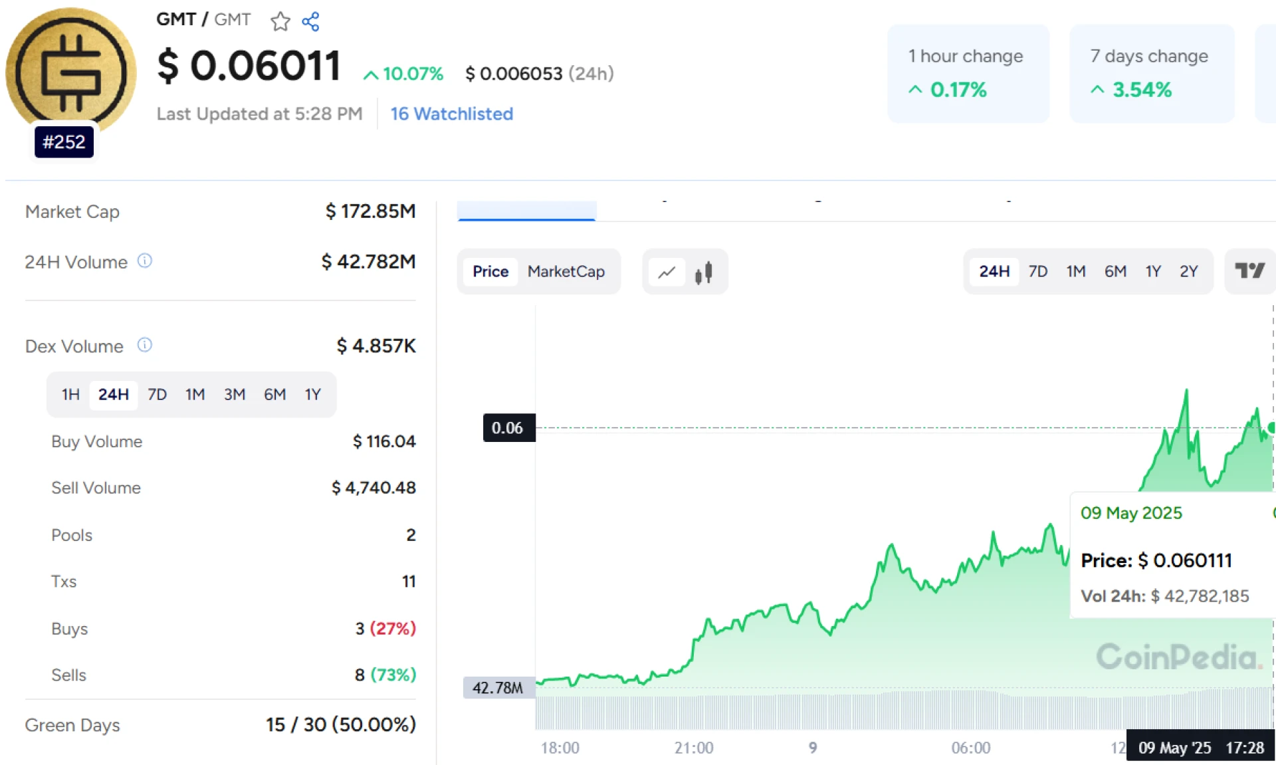Click the 24H Volume info icon
This screenshot has width=1276, height=765.
[145, 261]
